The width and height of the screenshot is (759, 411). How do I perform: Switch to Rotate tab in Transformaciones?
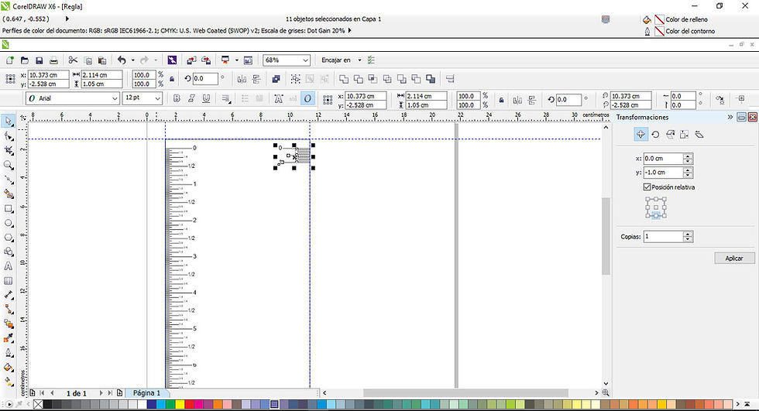tap(655, 135)
